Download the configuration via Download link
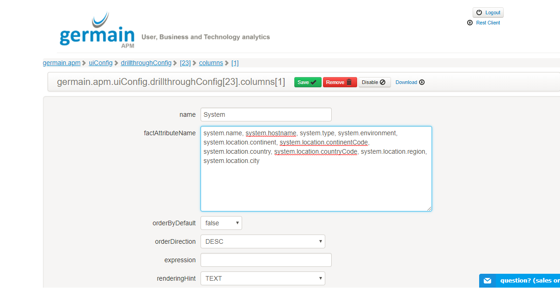Screen dimensions: 560x289 point(406,82)
